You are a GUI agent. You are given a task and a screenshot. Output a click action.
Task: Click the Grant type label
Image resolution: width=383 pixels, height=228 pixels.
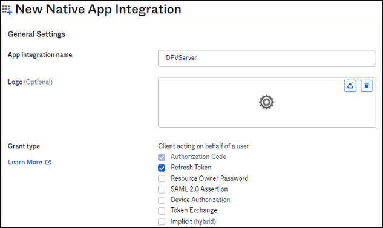(24, 146)
